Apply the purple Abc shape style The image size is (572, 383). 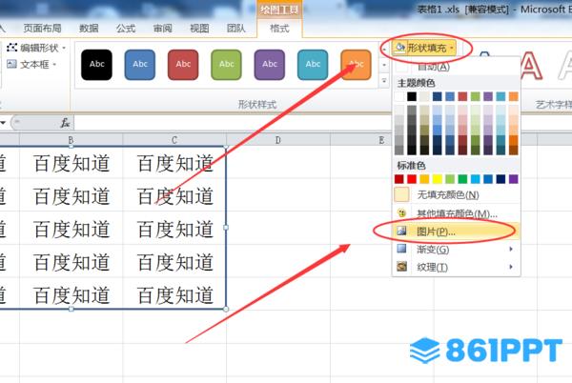click(x=270, y=65)
